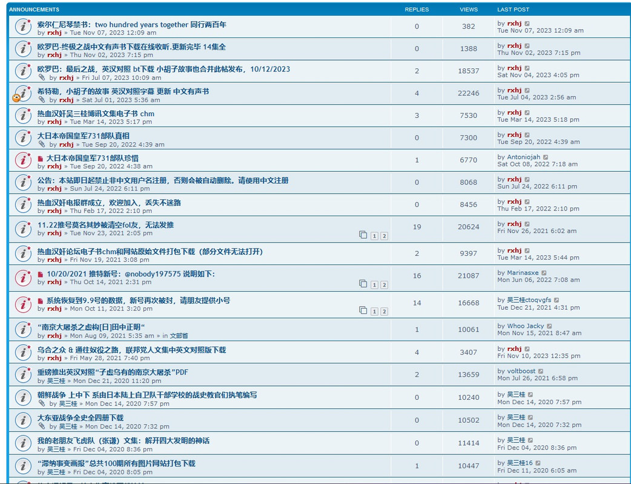Screen dimensions: 631x484
Task: Open topic '热血汉奸吴三桂博讯文集电子书 chm'
Action: (x=96, y=114)
